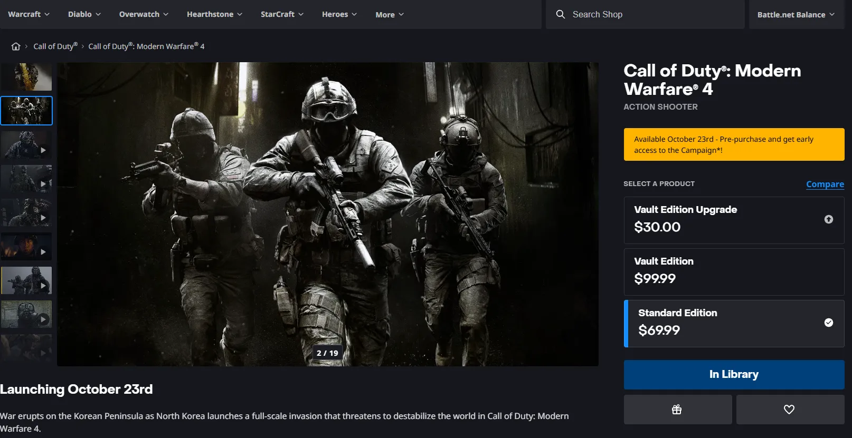Select the Standard Edition product for $69.99
Screen dimensions: 852x438
(734, 324)
